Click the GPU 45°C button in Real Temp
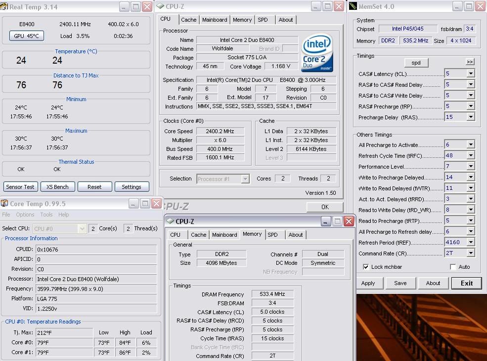The image size is (487, 361). tap(26, 36)
